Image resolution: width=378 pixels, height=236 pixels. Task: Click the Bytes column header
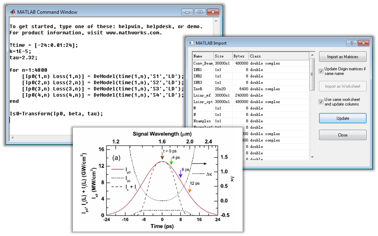(x=240, y=56)
